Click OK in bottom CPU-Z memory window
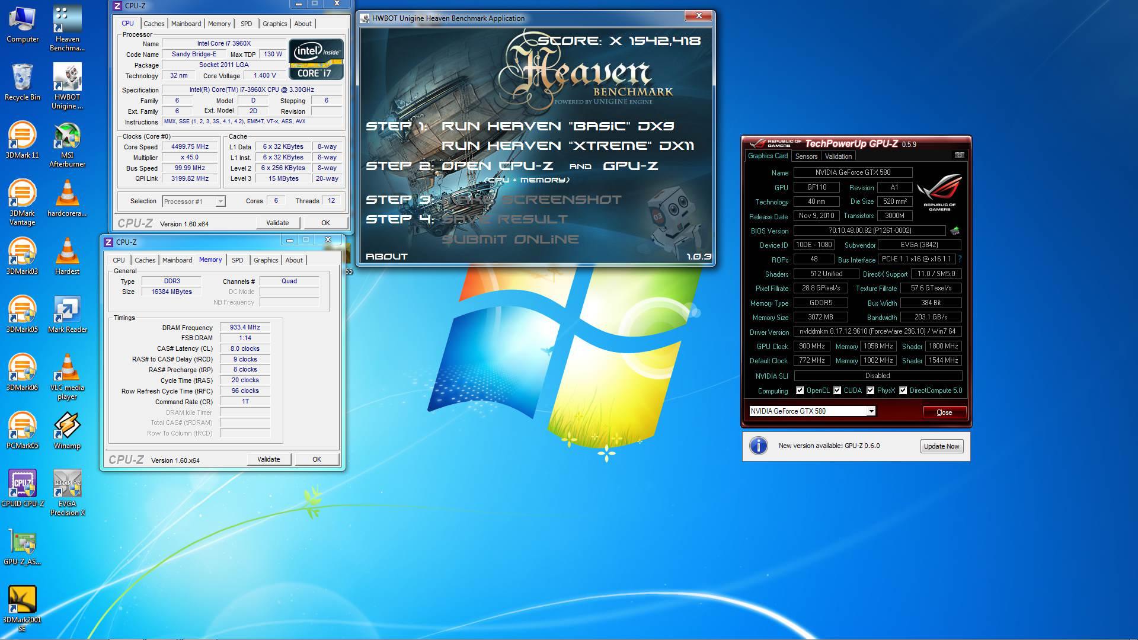The height and width of the screenshot is (640, 1138). (x=317, y=459)
